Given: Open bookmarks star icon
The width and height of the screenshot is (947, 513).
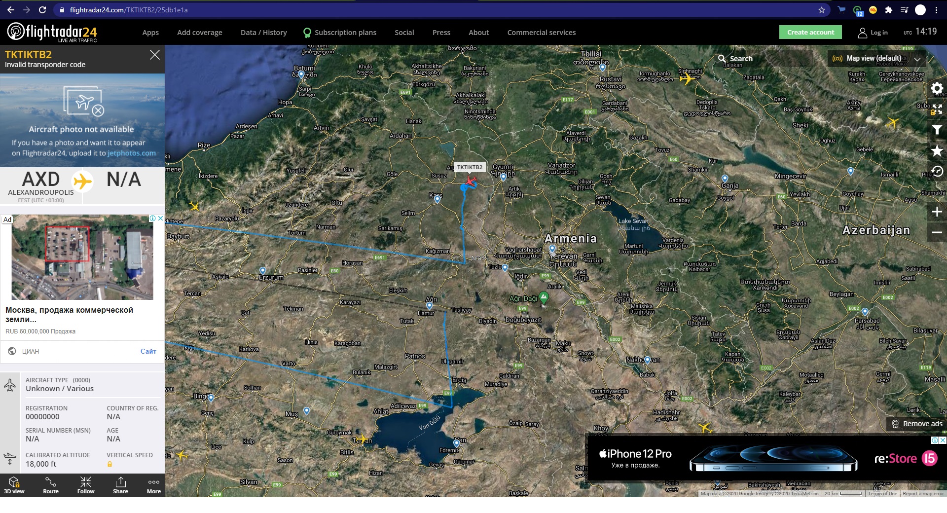Looking at the screenshot, I should coord(937,151).
